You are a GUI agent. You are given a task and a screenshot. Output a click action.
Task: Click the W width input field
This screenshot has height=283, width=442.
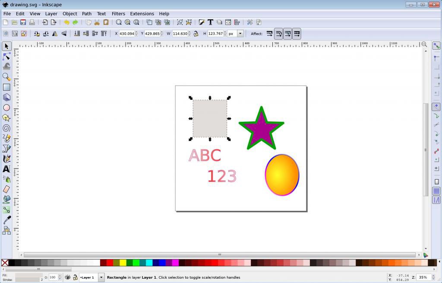point(180,34)
